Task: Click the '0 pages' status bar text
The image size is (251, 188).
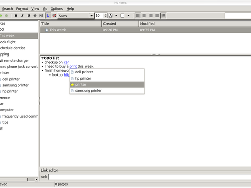Action: click(61, 184)
